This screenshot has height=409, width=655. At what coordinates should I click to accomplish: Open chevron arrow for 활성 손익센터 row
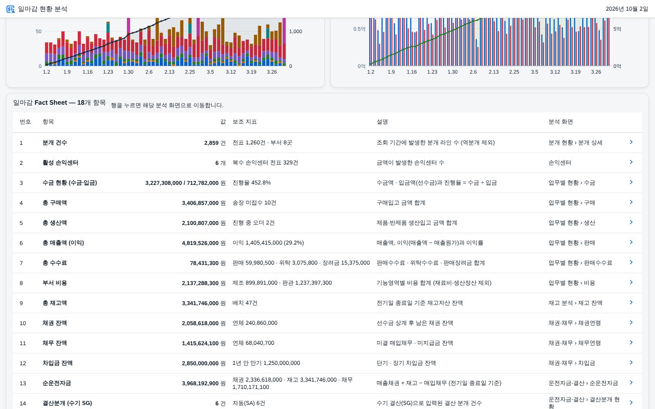631,162
